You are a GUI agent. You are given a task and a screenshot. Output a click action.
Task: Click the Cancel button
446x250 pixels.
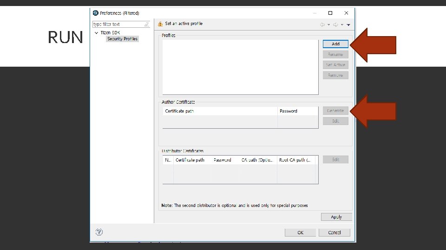(x=334, y=232)
